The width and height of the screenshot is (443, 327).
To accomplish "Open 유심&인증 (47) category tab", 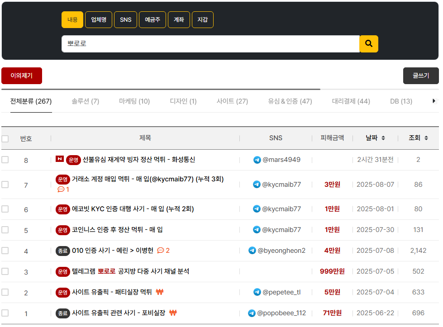I will pos(290,101).
